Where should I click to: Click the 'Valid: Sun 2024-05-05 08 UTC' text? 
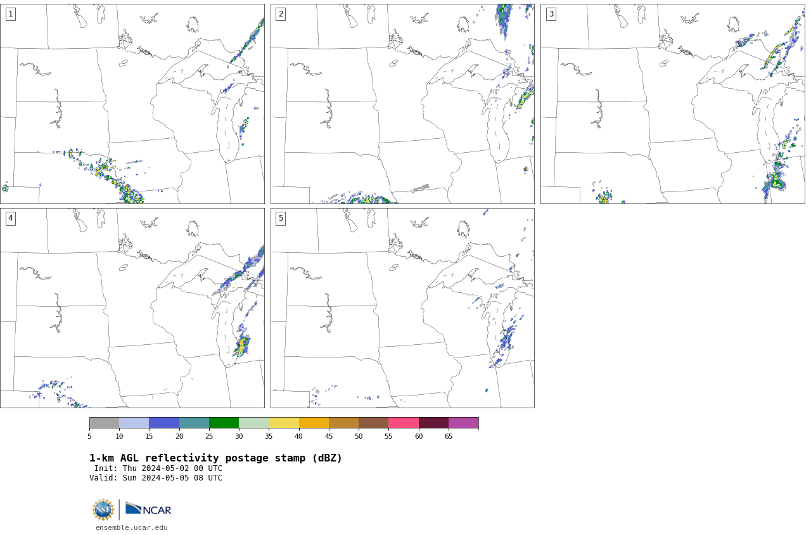click(156, 478)
